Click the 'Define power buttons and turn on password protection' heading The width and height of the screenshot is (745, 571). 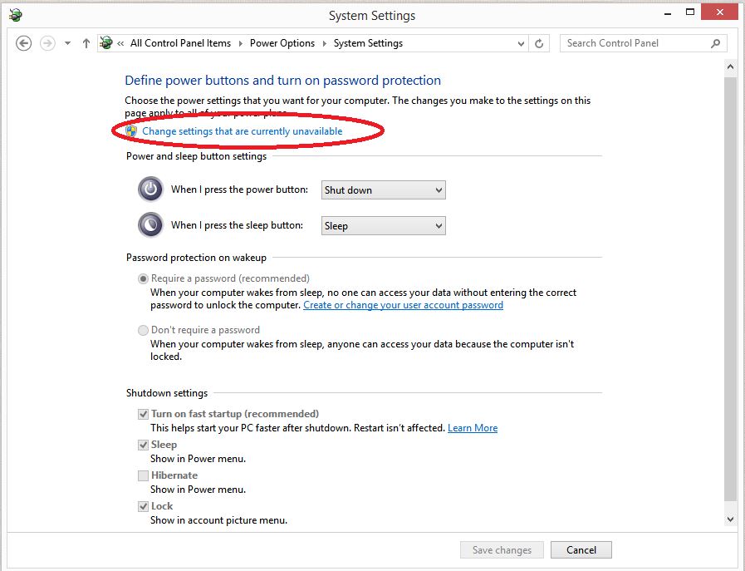click(x=283, y=81)
